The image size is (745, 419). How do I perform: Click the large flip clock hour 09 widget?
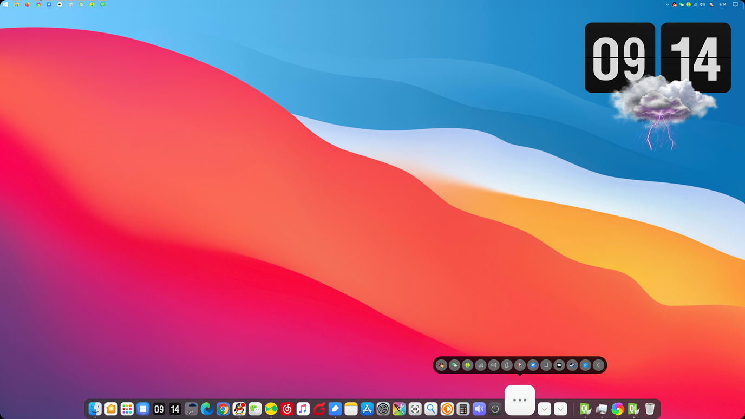click(620, 58)
